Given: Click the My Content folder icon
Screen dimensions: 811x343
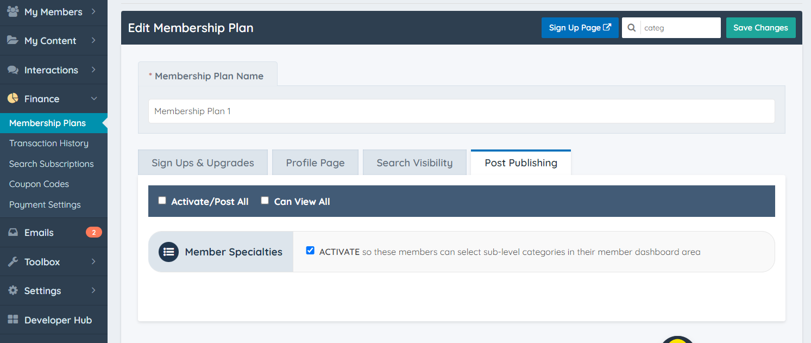Looking at the screenshot, I should [x=13, y=41].
